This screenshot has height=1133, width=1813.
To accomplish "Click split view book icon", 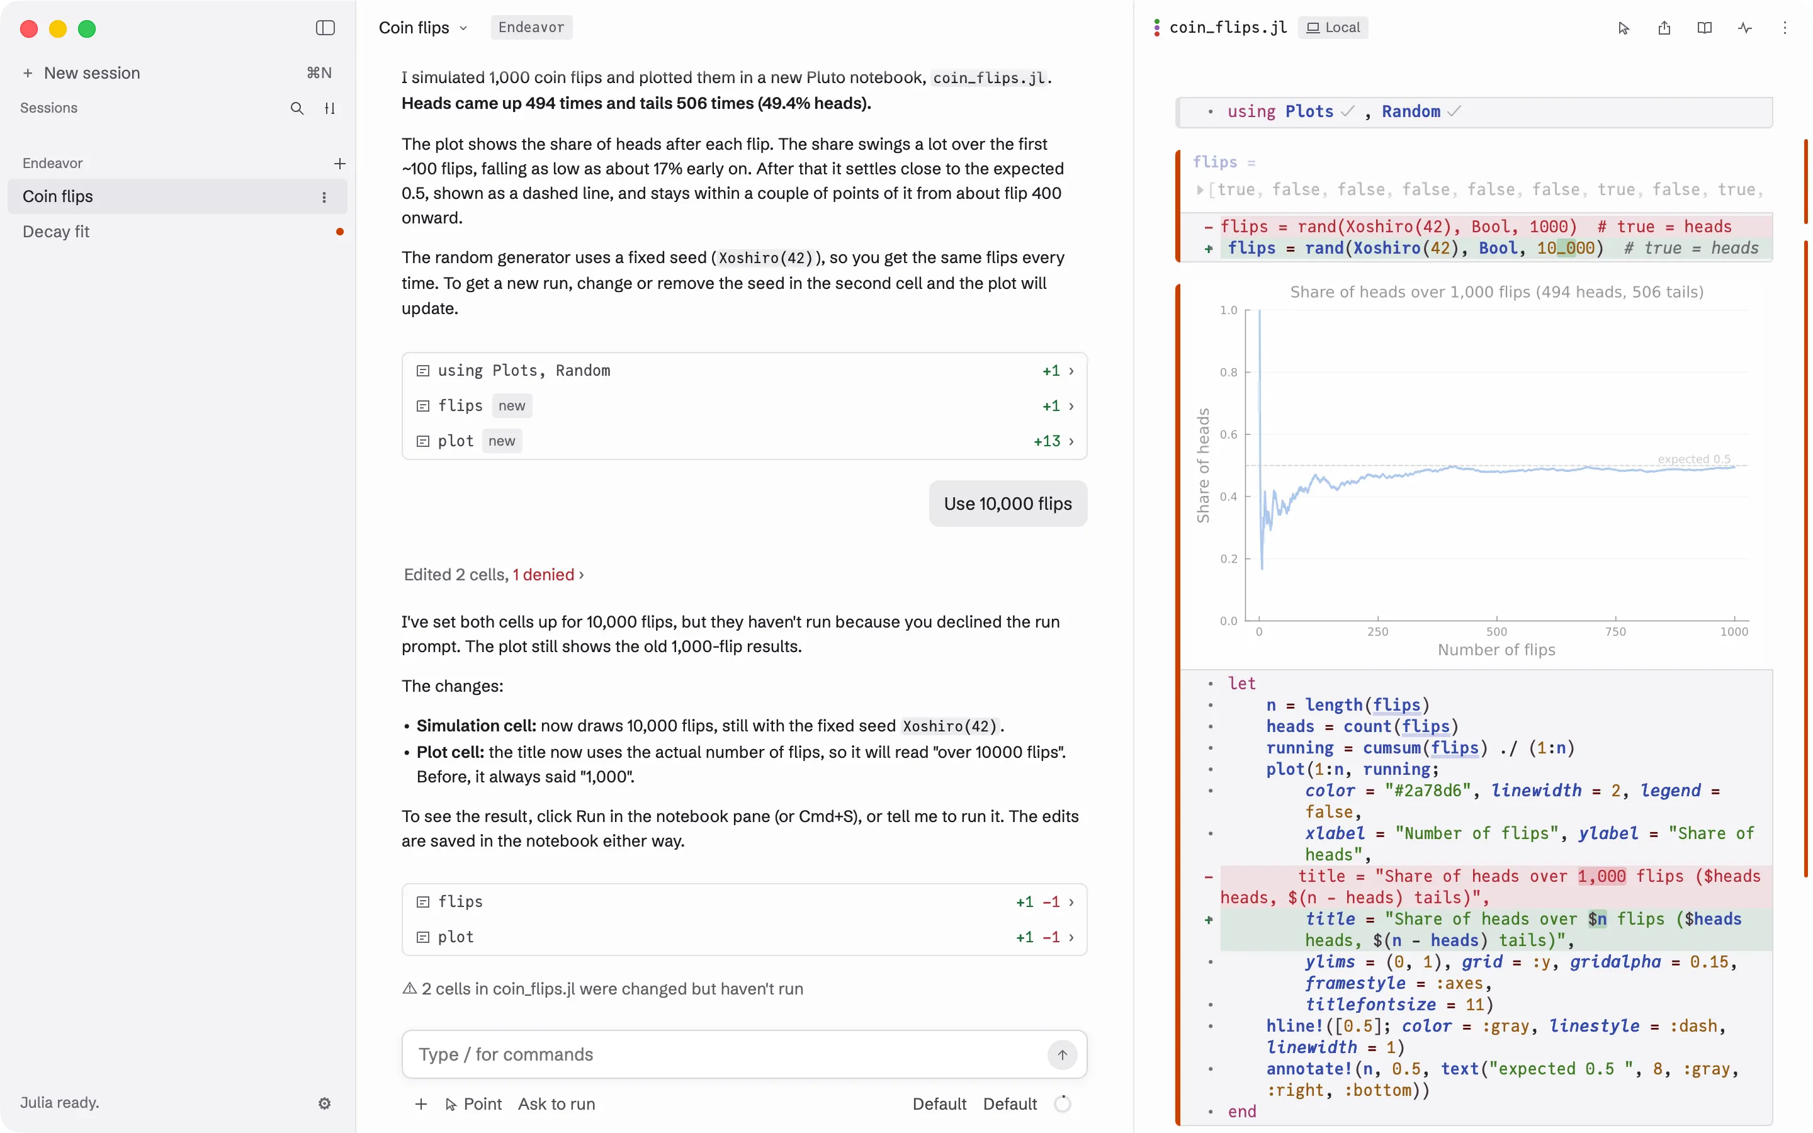I will 1704,28.
